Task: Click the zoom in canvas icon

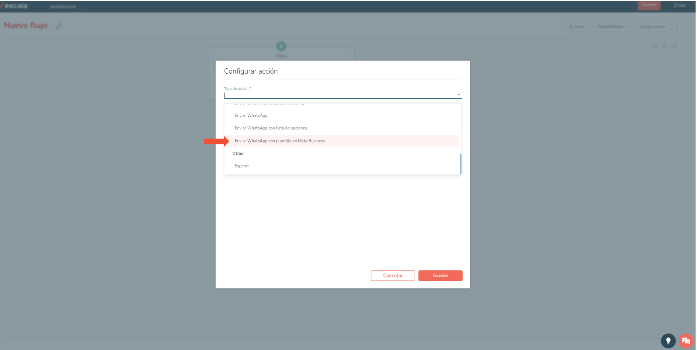Action: [x=655, y=46]
